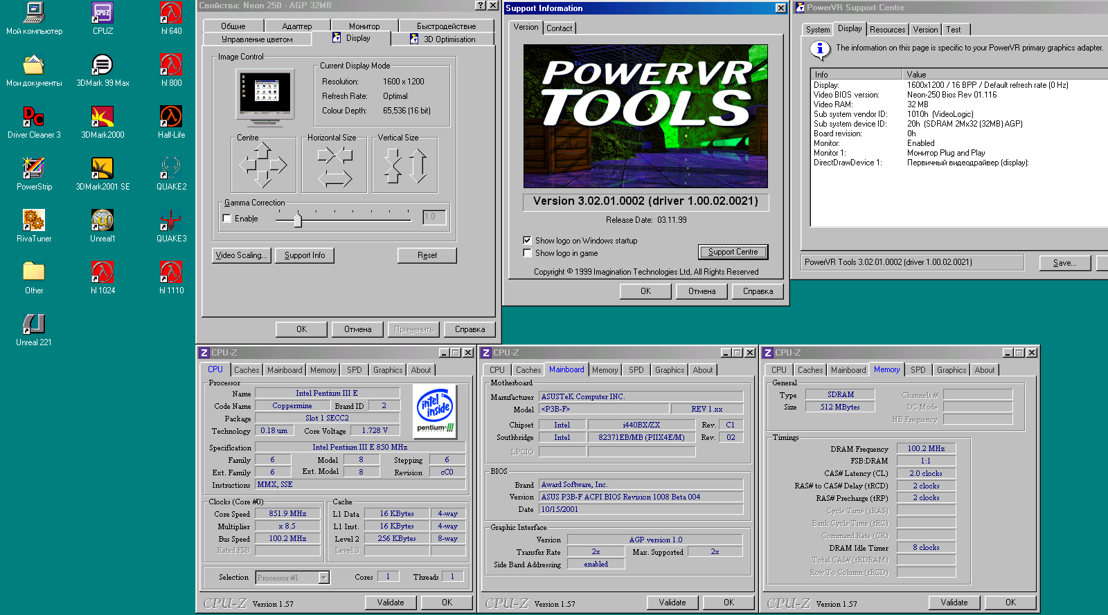Expand Horizontal Size with outward double arrow
Screen dimensions: 1108x615
click(x=334, y=181)
